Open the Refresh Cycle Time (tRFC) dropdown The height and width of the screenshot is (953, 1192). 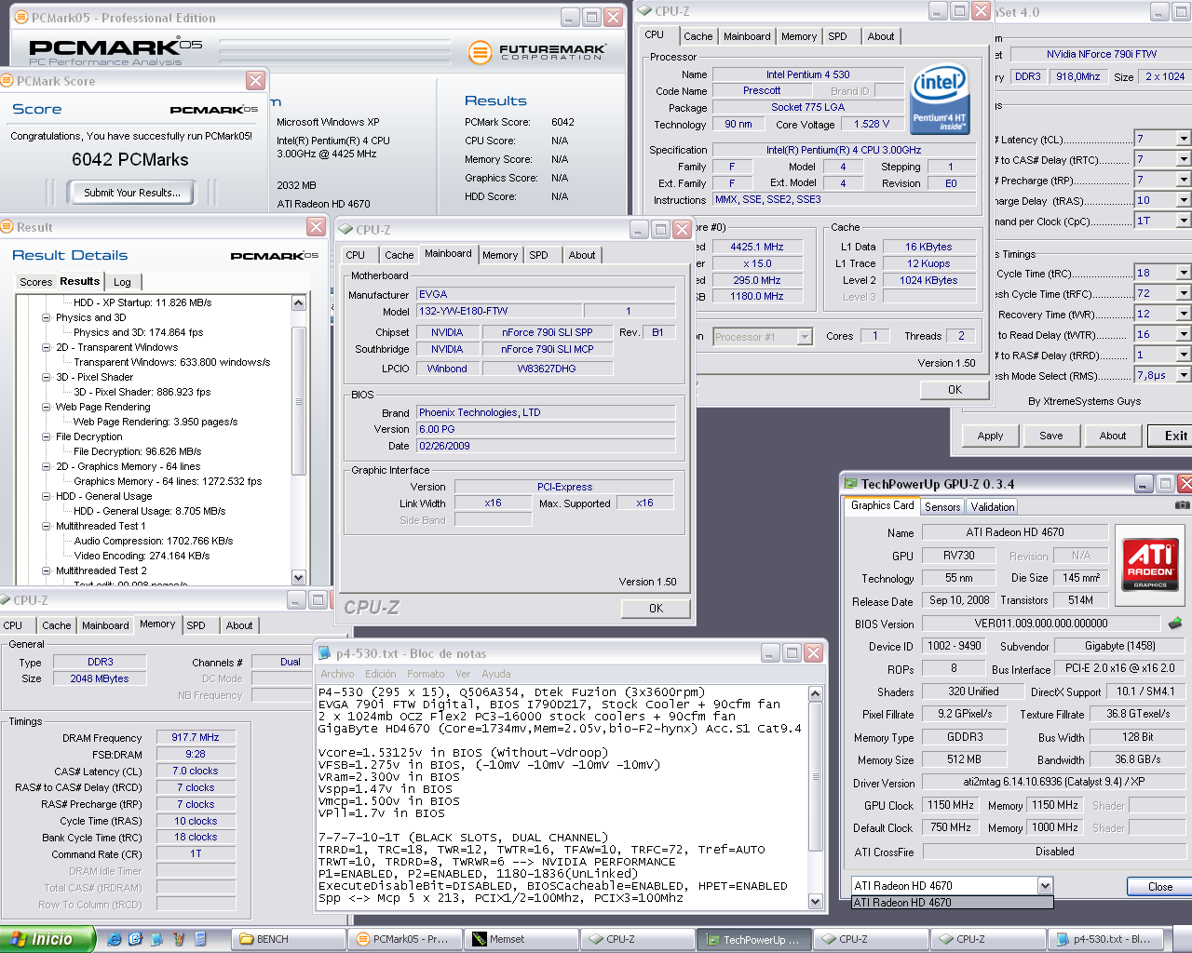[x=1184, y=293]
